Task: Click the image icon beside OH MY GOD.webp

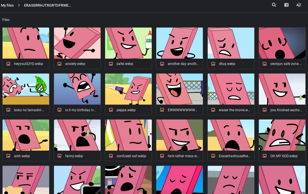Action: (264, 156)
